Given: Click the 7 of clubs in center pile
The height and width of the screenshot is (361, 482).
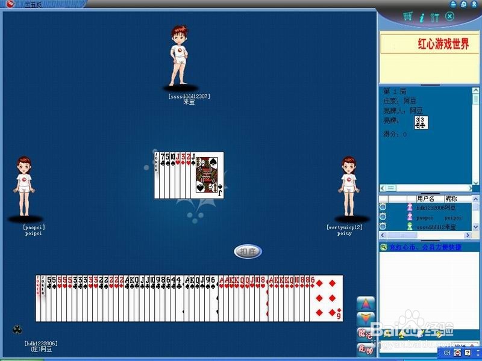Looking at the screenshot, I should pyautogui.click(x=162, y=175).
